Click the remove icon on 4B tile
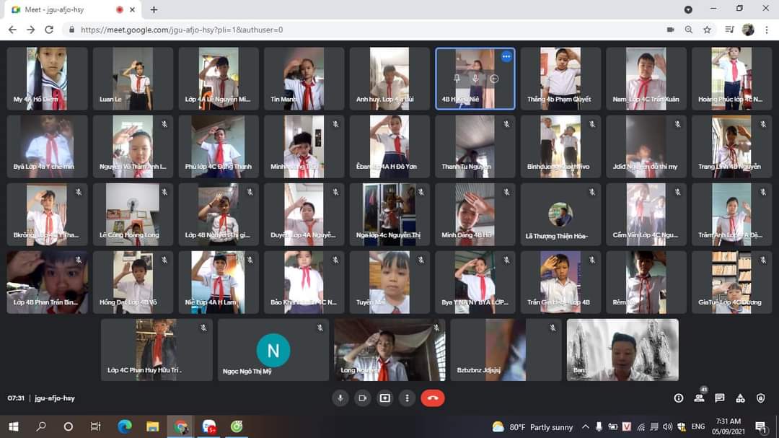This screenshot has width=779, height=438. click(494, 78)
